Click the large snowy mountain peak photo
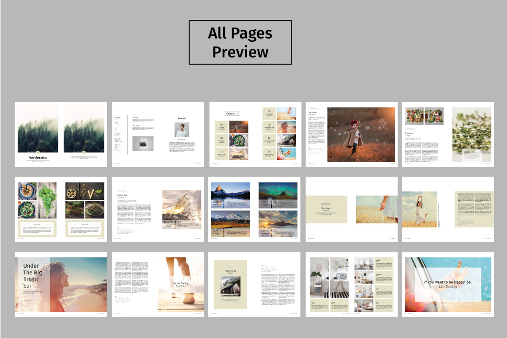The image size is (507, 338). click(x=182, y=210)
